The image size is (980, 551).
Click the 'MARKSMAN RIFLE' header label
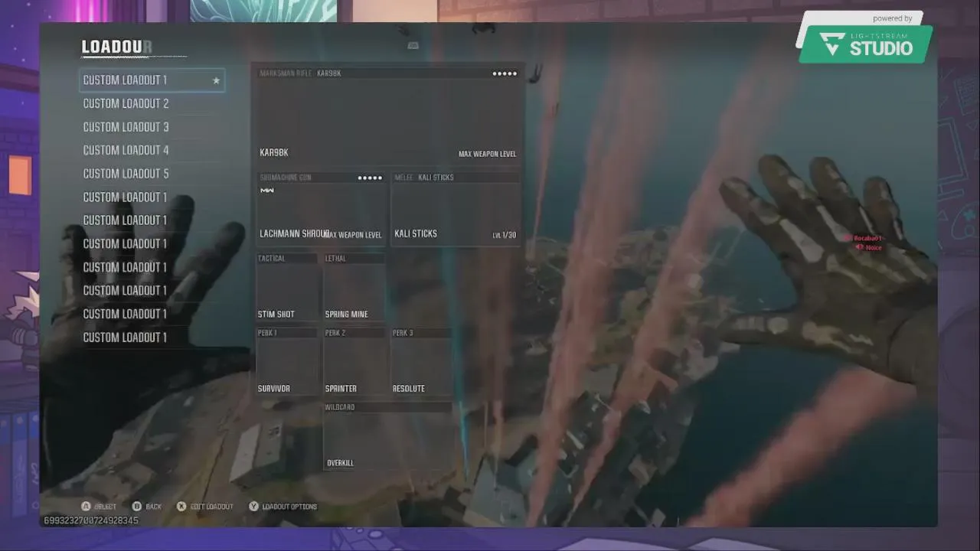pos(286,73)
